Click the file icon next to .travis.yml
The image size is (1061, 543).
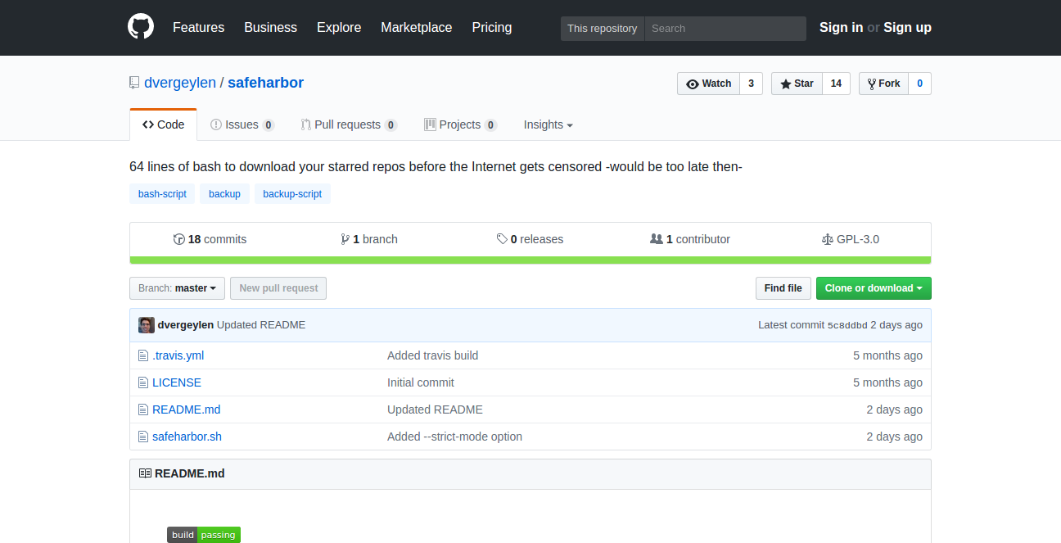click(x=143, y=355)
